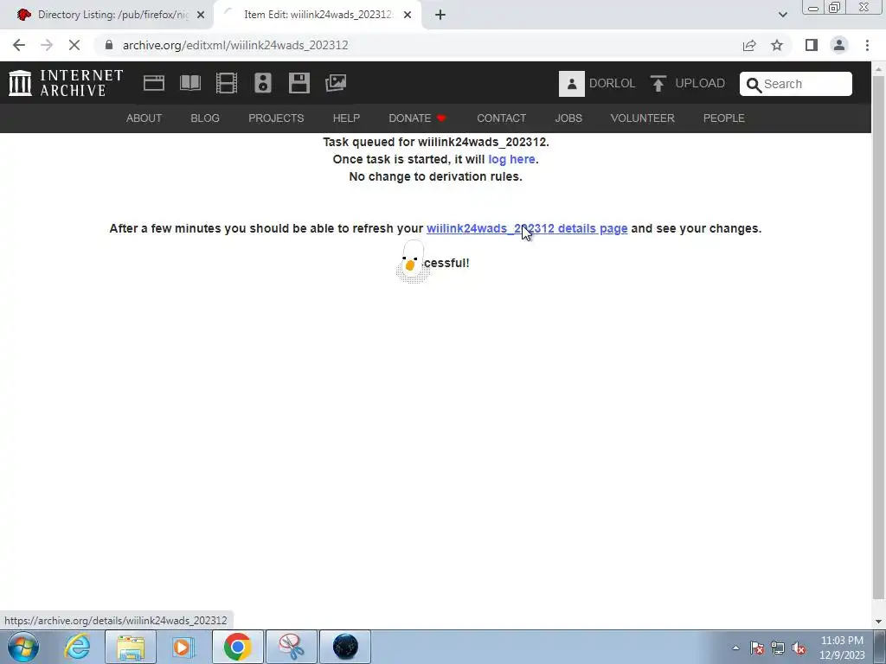This screenshot has height=664, width=886.
Task: Open the Internet Archive home logo
Action: click(66, 83)
